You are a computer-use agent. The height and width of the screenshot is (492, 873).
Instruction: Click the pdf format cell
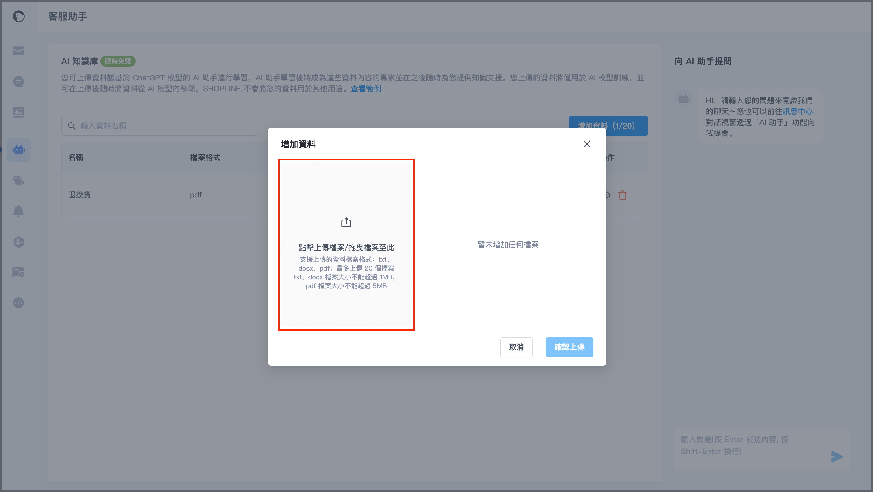pos(195,195)
